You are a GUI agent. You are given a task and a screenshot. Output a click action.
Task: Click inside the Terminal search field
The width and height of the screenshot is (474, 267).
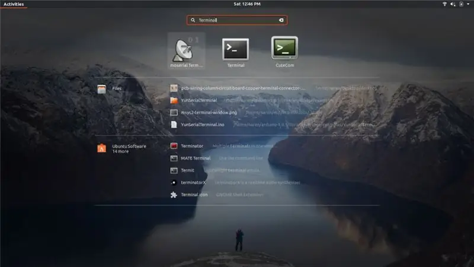(x=237, y=20)
